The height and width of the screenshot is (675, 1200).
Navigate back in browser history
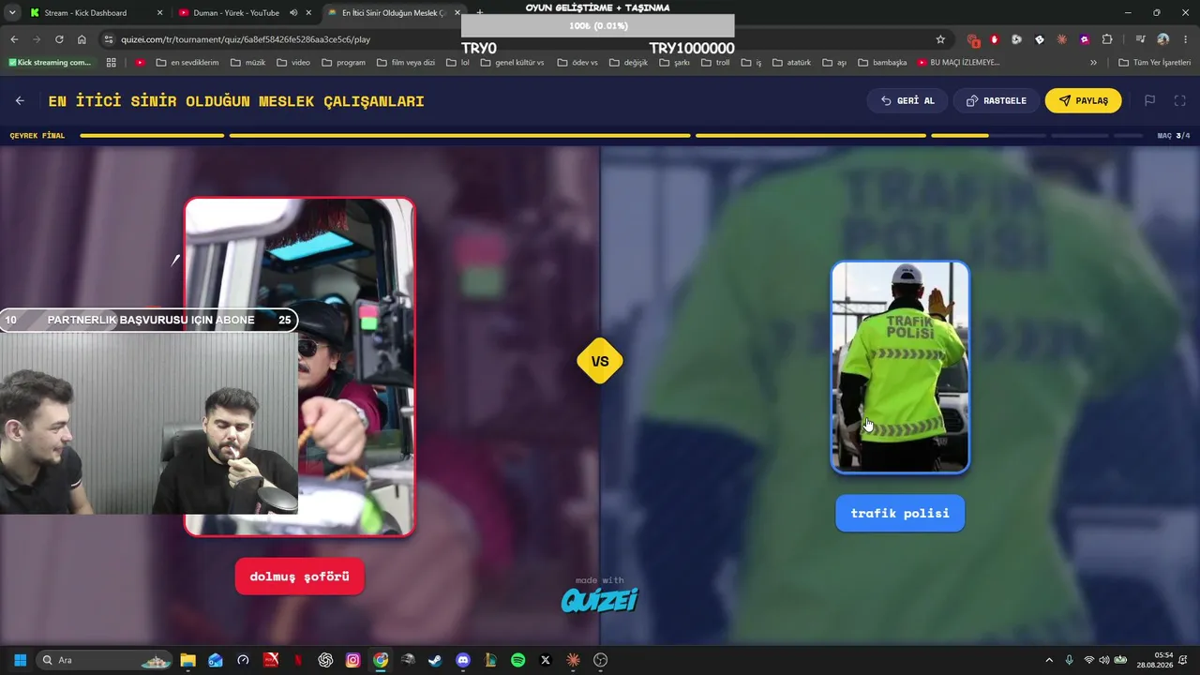[x=14, y=39]
